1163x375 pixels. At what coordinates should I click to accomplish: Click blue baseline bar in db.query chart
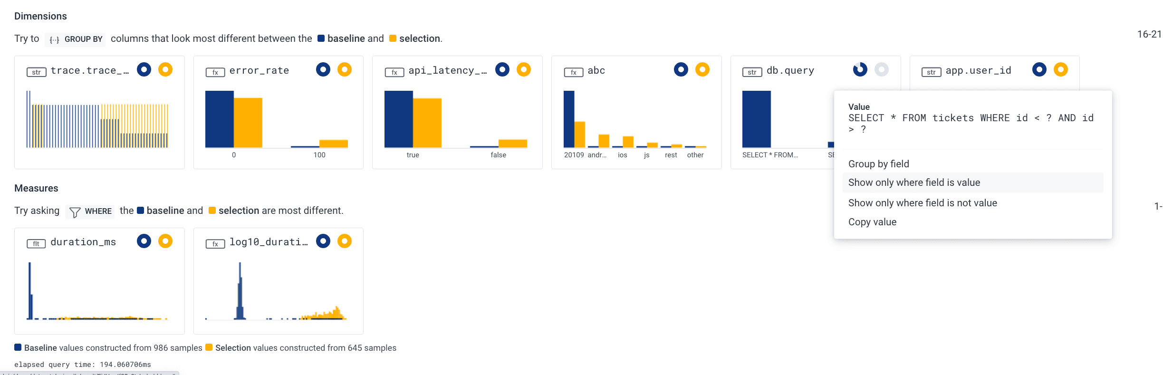pyautogui.click(x=756, y=119)
